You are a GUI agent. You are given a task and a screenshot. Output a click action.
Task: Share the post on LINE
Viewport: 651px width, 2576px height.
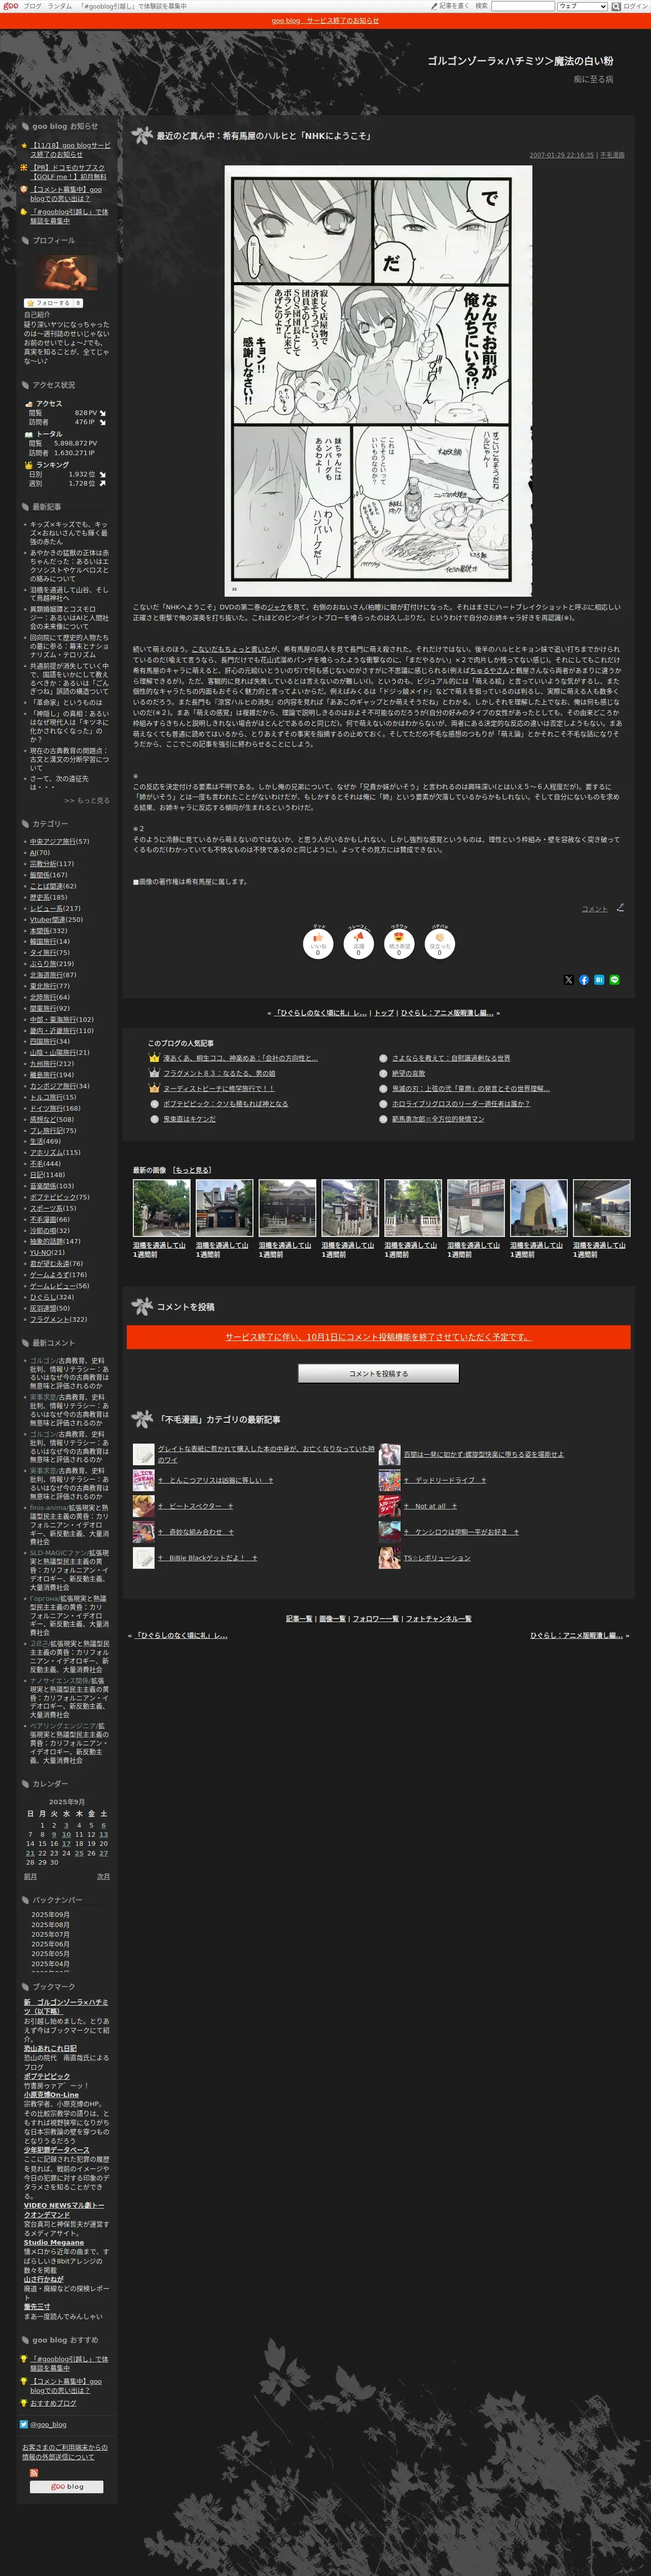(x=614, y=980)
